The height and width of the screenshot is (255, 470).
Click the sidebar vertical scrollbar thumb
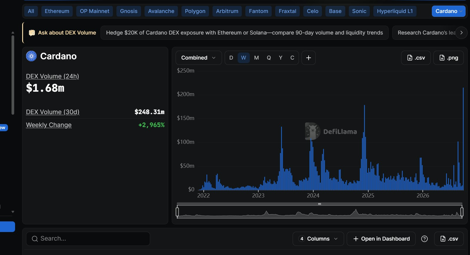(13, 75)
